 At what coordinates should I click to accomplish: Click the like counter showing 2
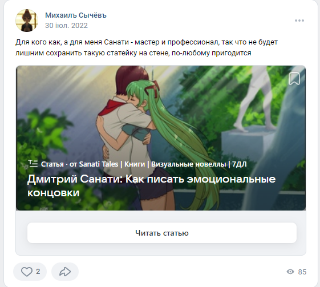pyautogui.click(x=38, y=272)
